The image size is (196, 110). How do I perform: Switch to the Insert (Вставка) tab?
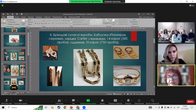point(17,17)
